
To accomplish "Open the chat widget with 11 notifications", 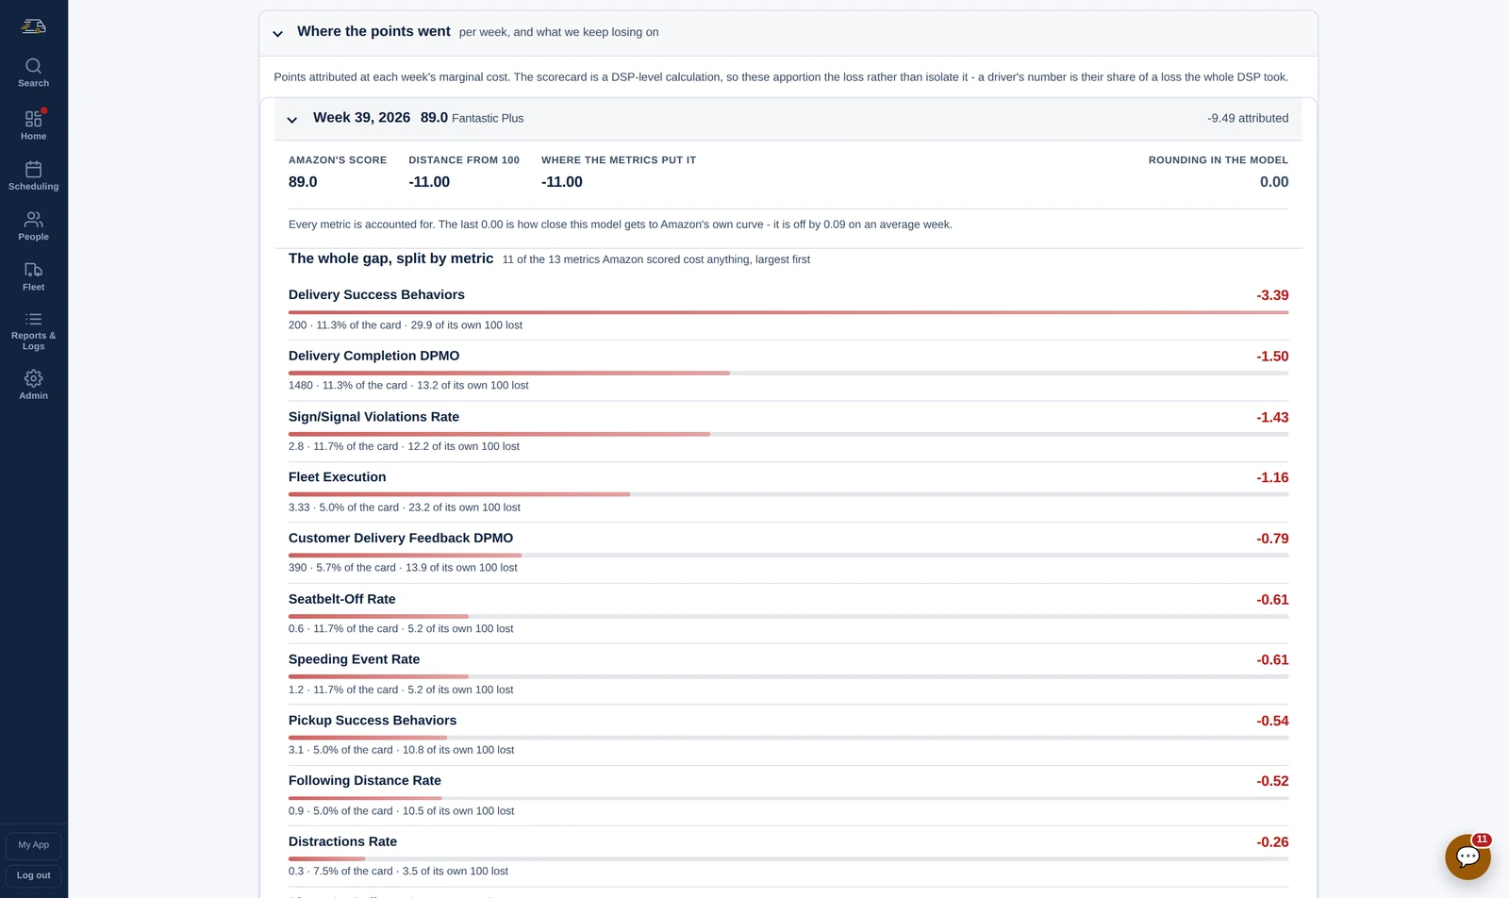I will 1468,856.
